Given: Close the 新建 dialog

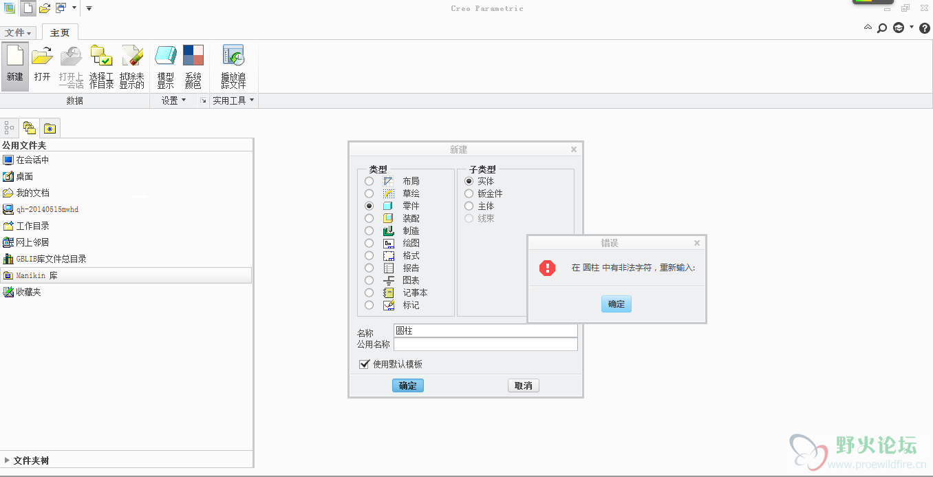Looking at the screenshot, I should tap(574, 149).
